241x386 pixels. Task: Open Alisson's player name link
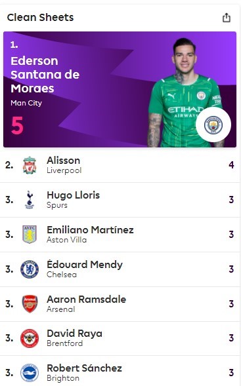(64, 161)
